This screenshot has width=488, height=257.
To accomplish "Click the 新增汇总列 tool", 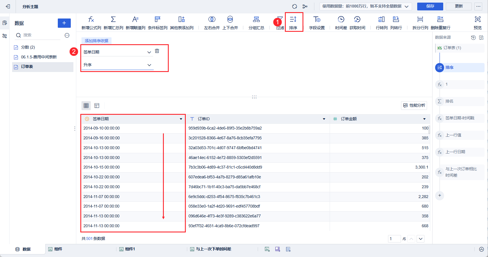I will click(x=114, y=23).
